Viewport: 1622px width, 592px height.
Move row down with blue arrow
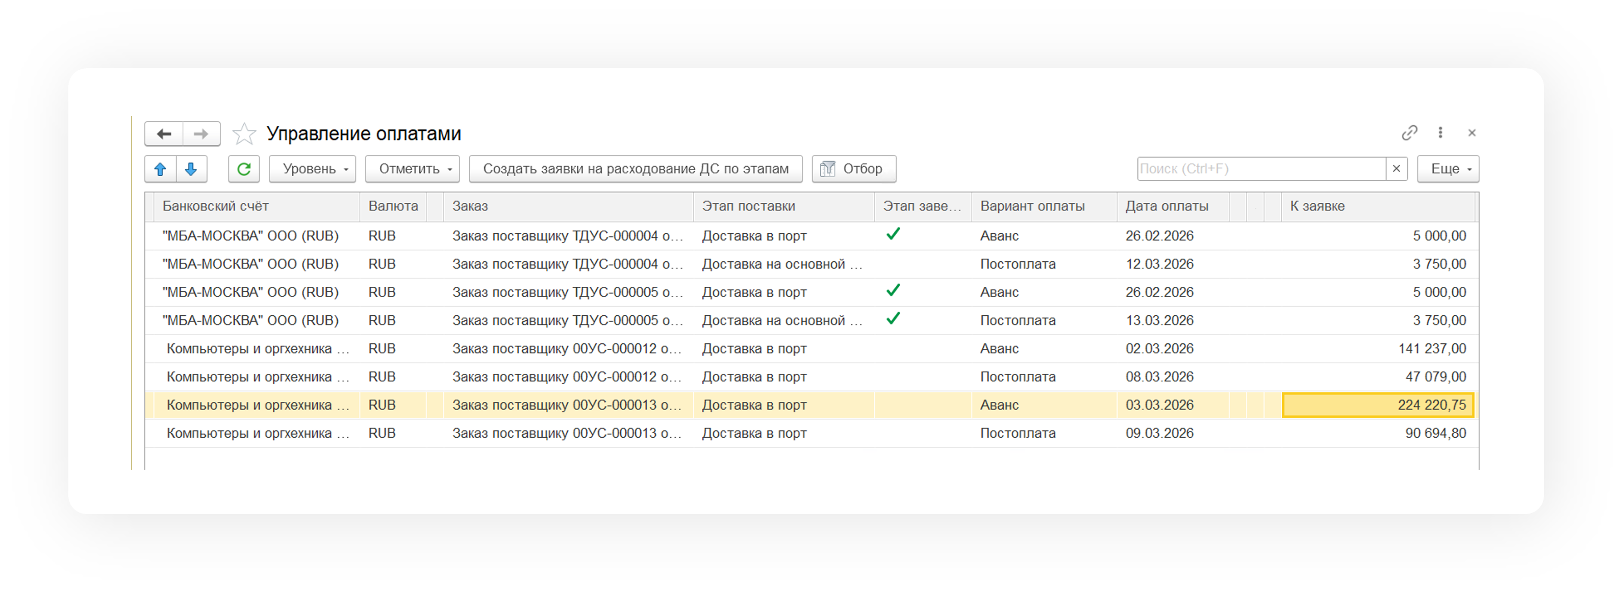tap(191, 169)
